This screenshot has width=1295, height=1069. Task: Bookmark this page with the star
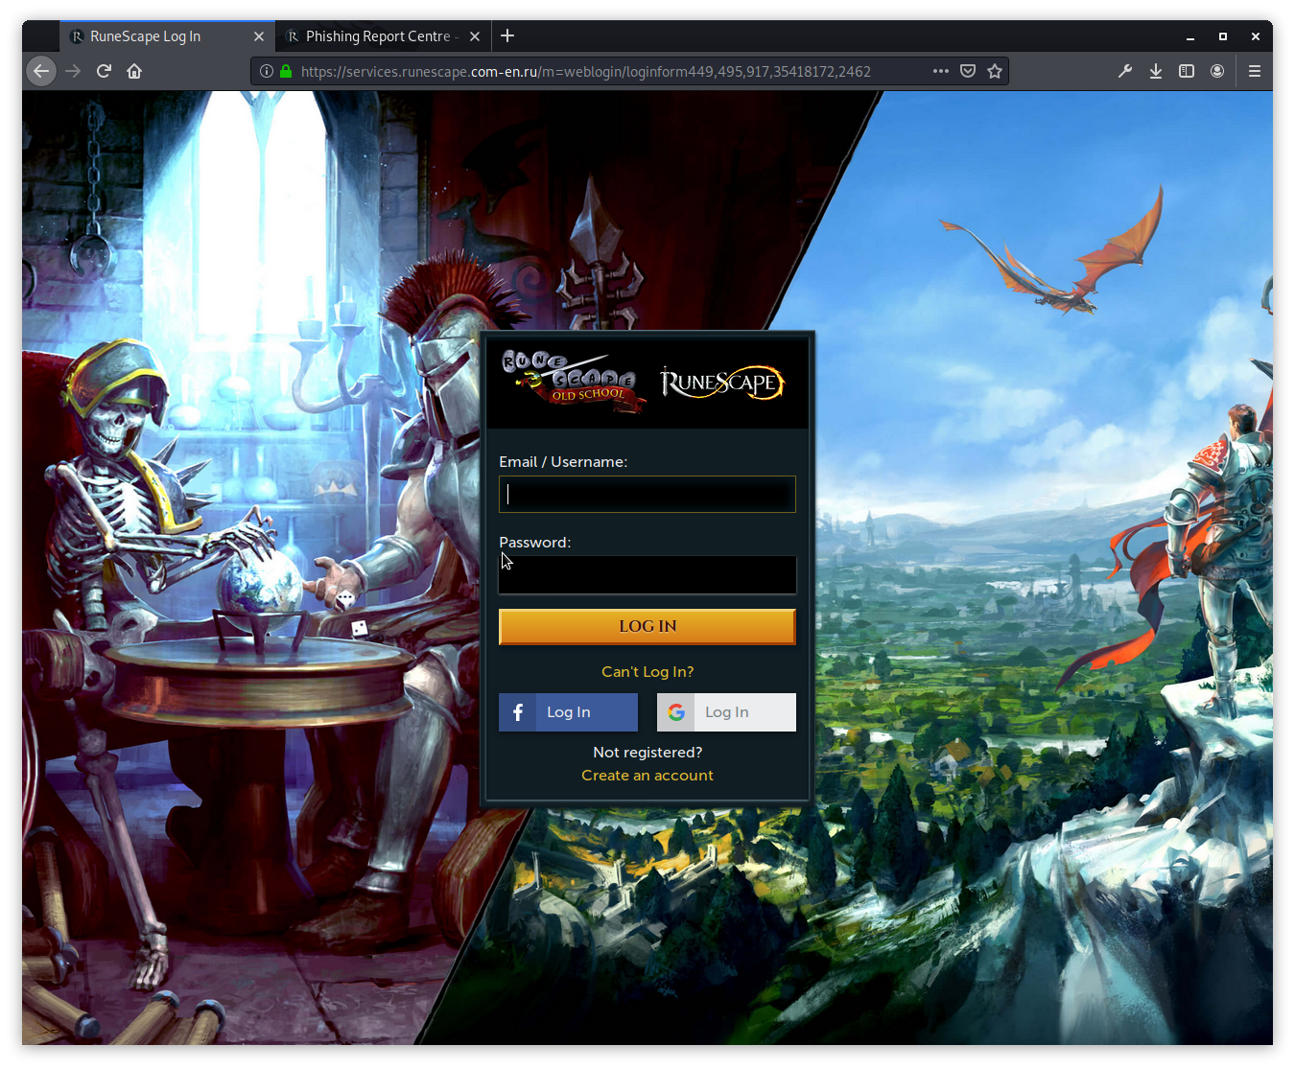(995, 71)
